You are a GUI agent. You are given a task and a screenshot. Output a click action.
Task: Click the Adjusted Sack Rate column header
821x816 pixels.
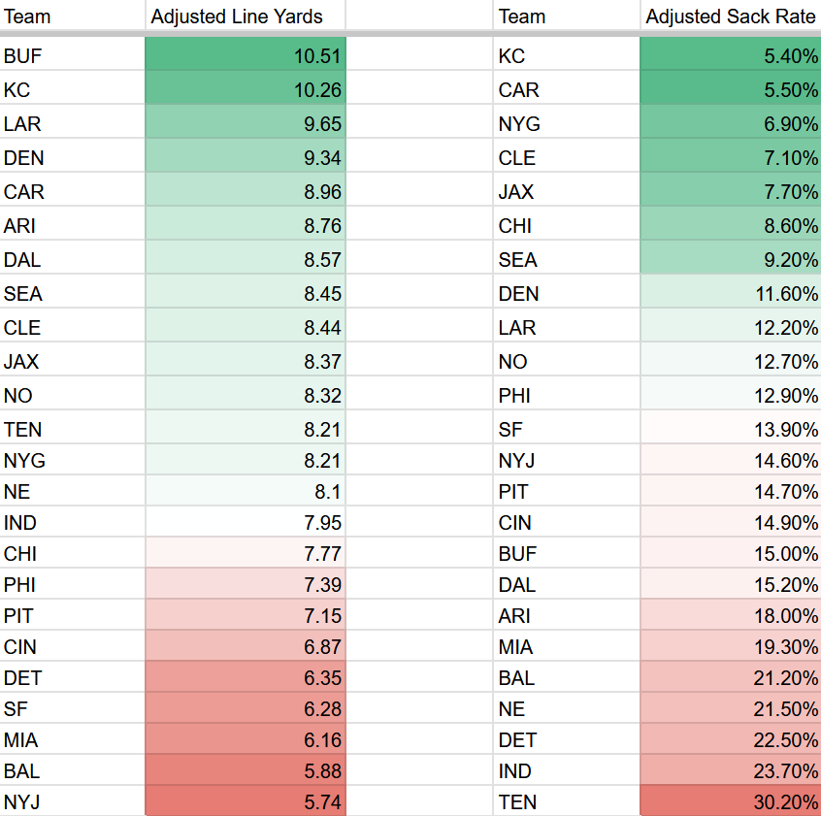[x=730, y=16]
